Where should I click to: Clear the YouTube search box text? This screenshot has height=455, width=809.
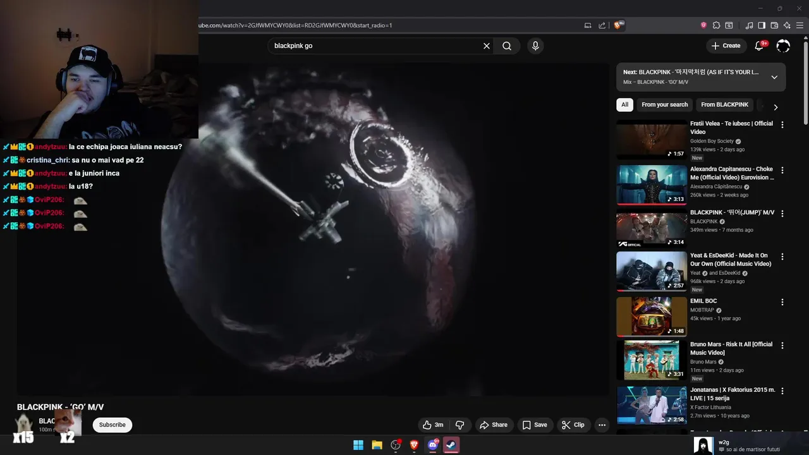[x=487, y=45]
